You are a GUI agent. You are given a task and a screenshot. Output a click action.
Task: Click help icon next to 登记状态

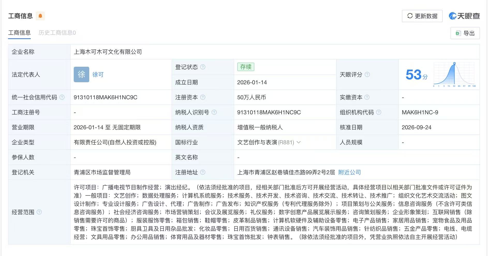203,67
